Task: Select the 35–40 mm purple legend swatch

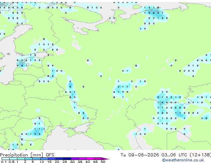Action: [x=83, y=159]
